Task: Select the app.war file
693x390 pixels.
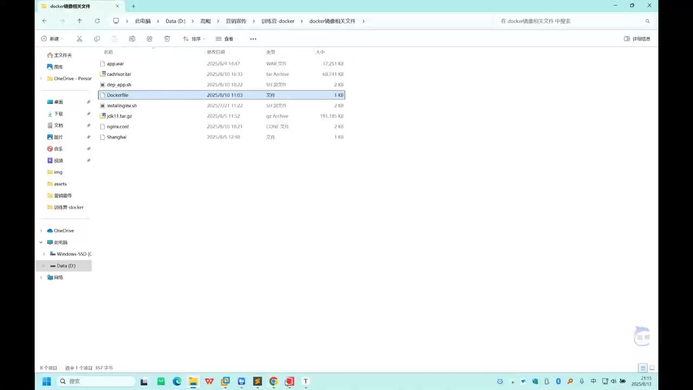Action: click(221, 63)
